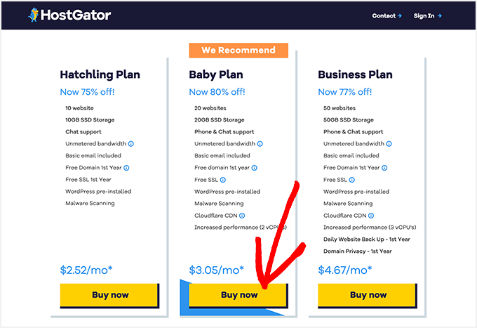This screenshot has height=328, width=477.
Task: Select the Business Plan title
Action: (355, 74)
